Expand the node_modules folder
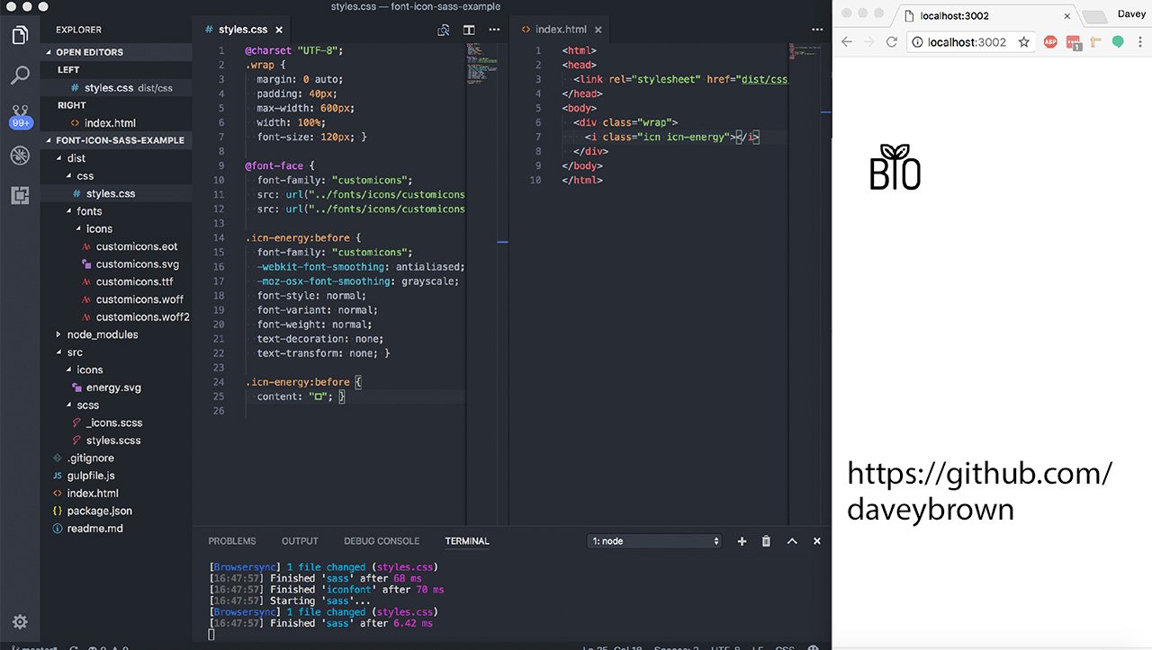This screenshot has height=650, width=1152. pos(102,334)
